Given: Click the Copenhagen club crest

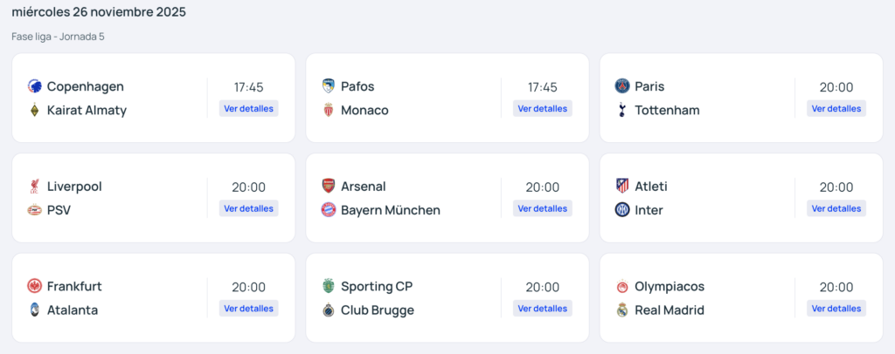Looking at the screenshot, I should pyautogui.click(x=35, y=86).
